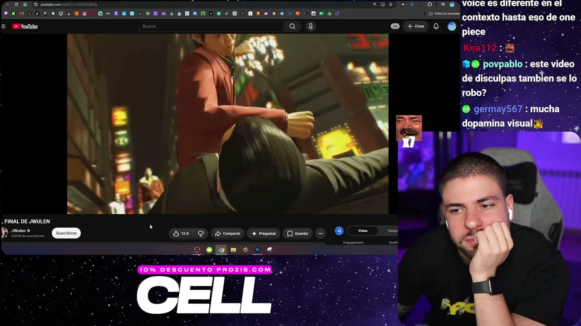The width and height of the screenshot is (581, 326).
Task: Open YouTube notifications bell
Action: click(x=436, y=26)
